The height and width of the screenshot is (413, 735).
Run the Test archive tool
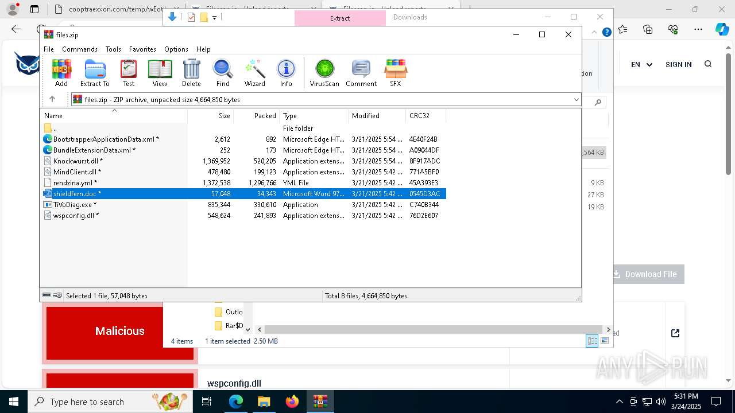(129, 73)
